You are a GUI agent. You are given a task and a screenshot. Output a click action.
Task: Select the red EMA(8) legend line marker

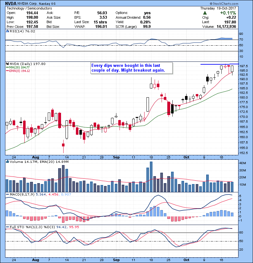[7, 71]
